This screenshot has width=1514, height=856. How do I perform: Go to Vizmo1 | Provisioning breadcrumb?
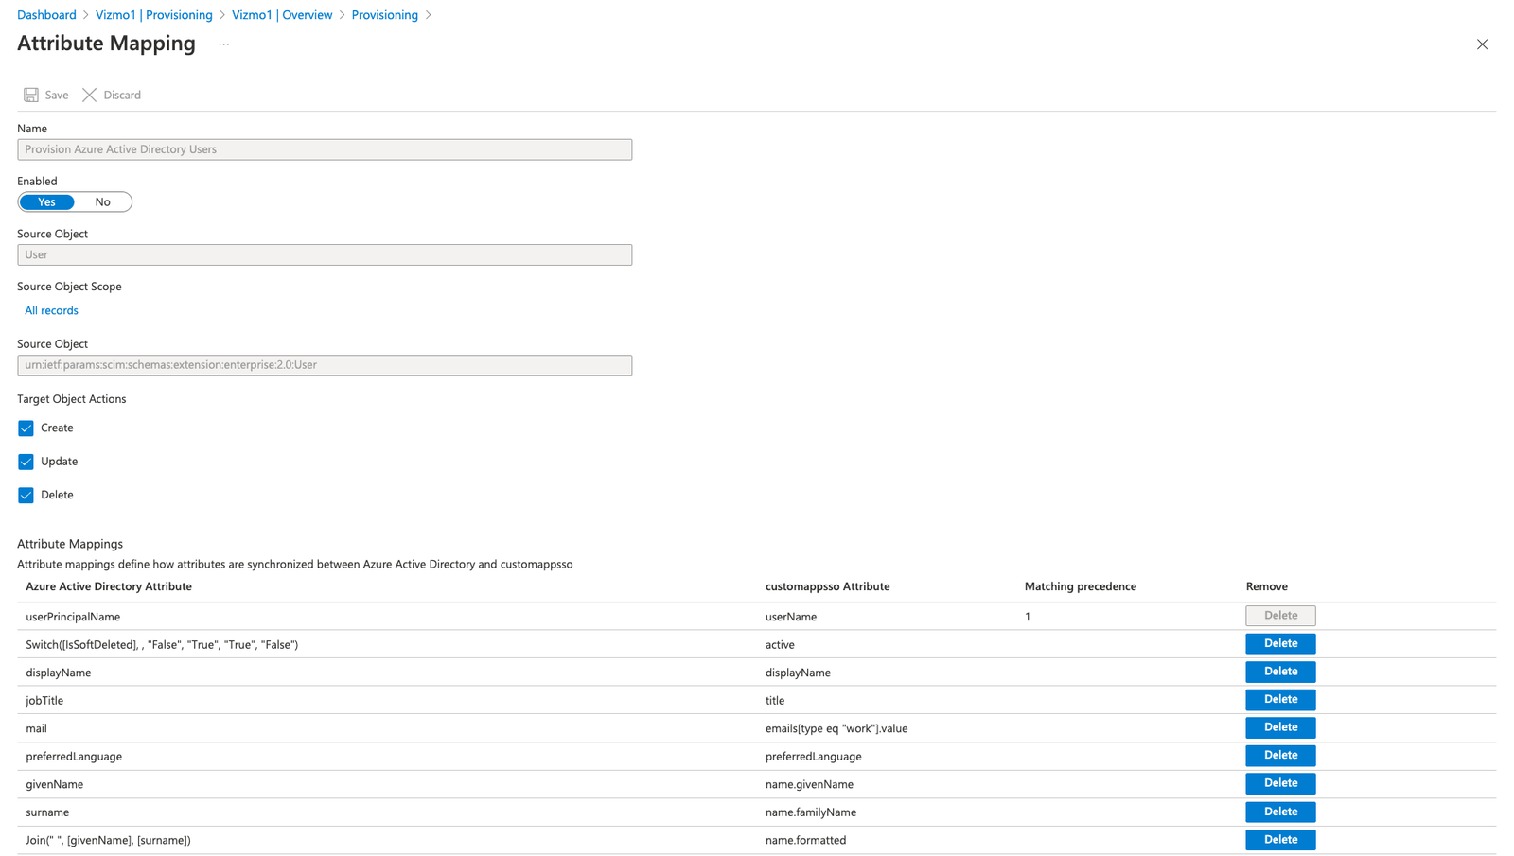pyautogui.click(x=154, y=15)
